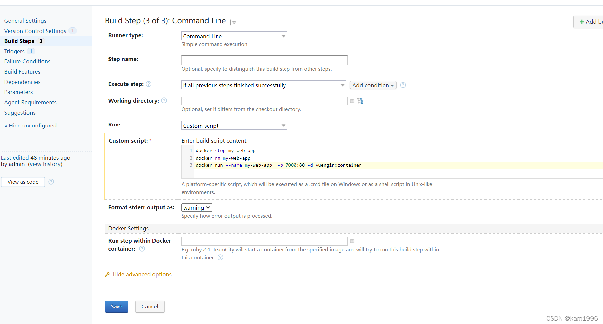The height and width of the screenshot is (324, 603).
Task: Open help for Run step within Docker container
Action: (x=142, y=249)
